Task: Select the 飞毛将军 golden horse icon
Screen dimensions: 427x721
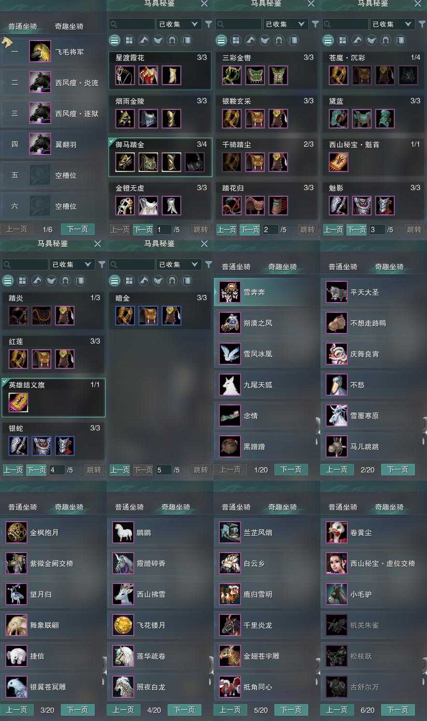Action: [40, 52]
